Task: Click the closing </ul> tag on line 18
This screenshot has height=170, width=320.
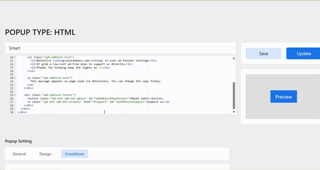Action: coord(31,71)
